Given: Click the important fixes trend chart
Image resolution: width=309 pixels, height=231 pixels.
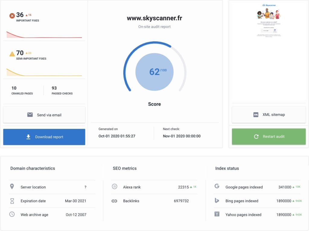Looking at the screenshot, I should [x=44, y=34].
